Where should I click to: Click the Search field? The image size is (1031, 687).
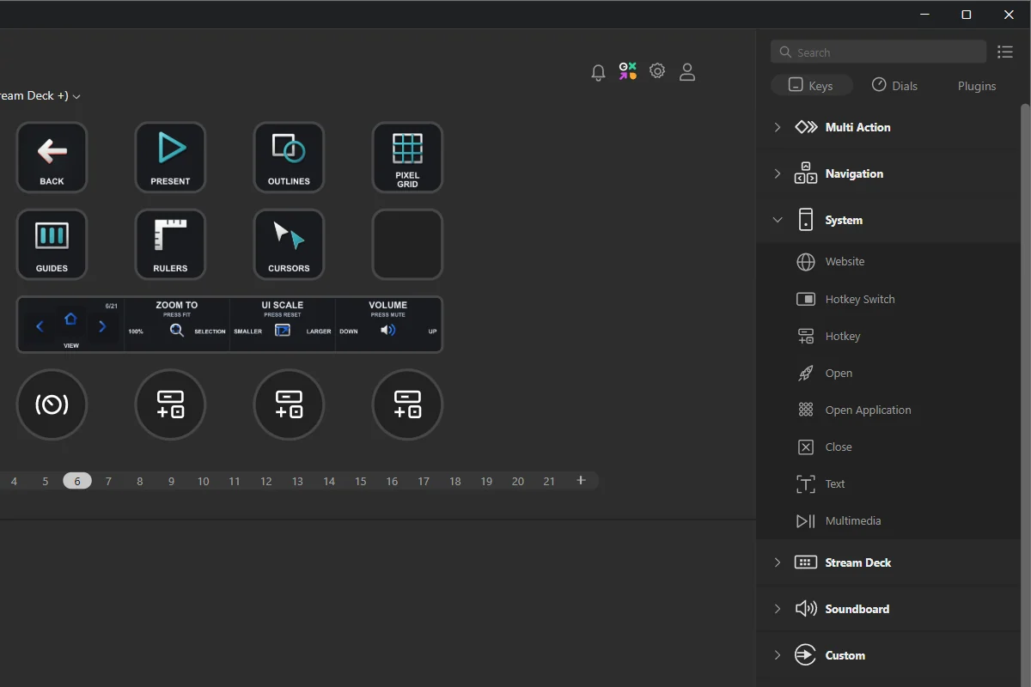pyautogui.click(x=878, y=52)
